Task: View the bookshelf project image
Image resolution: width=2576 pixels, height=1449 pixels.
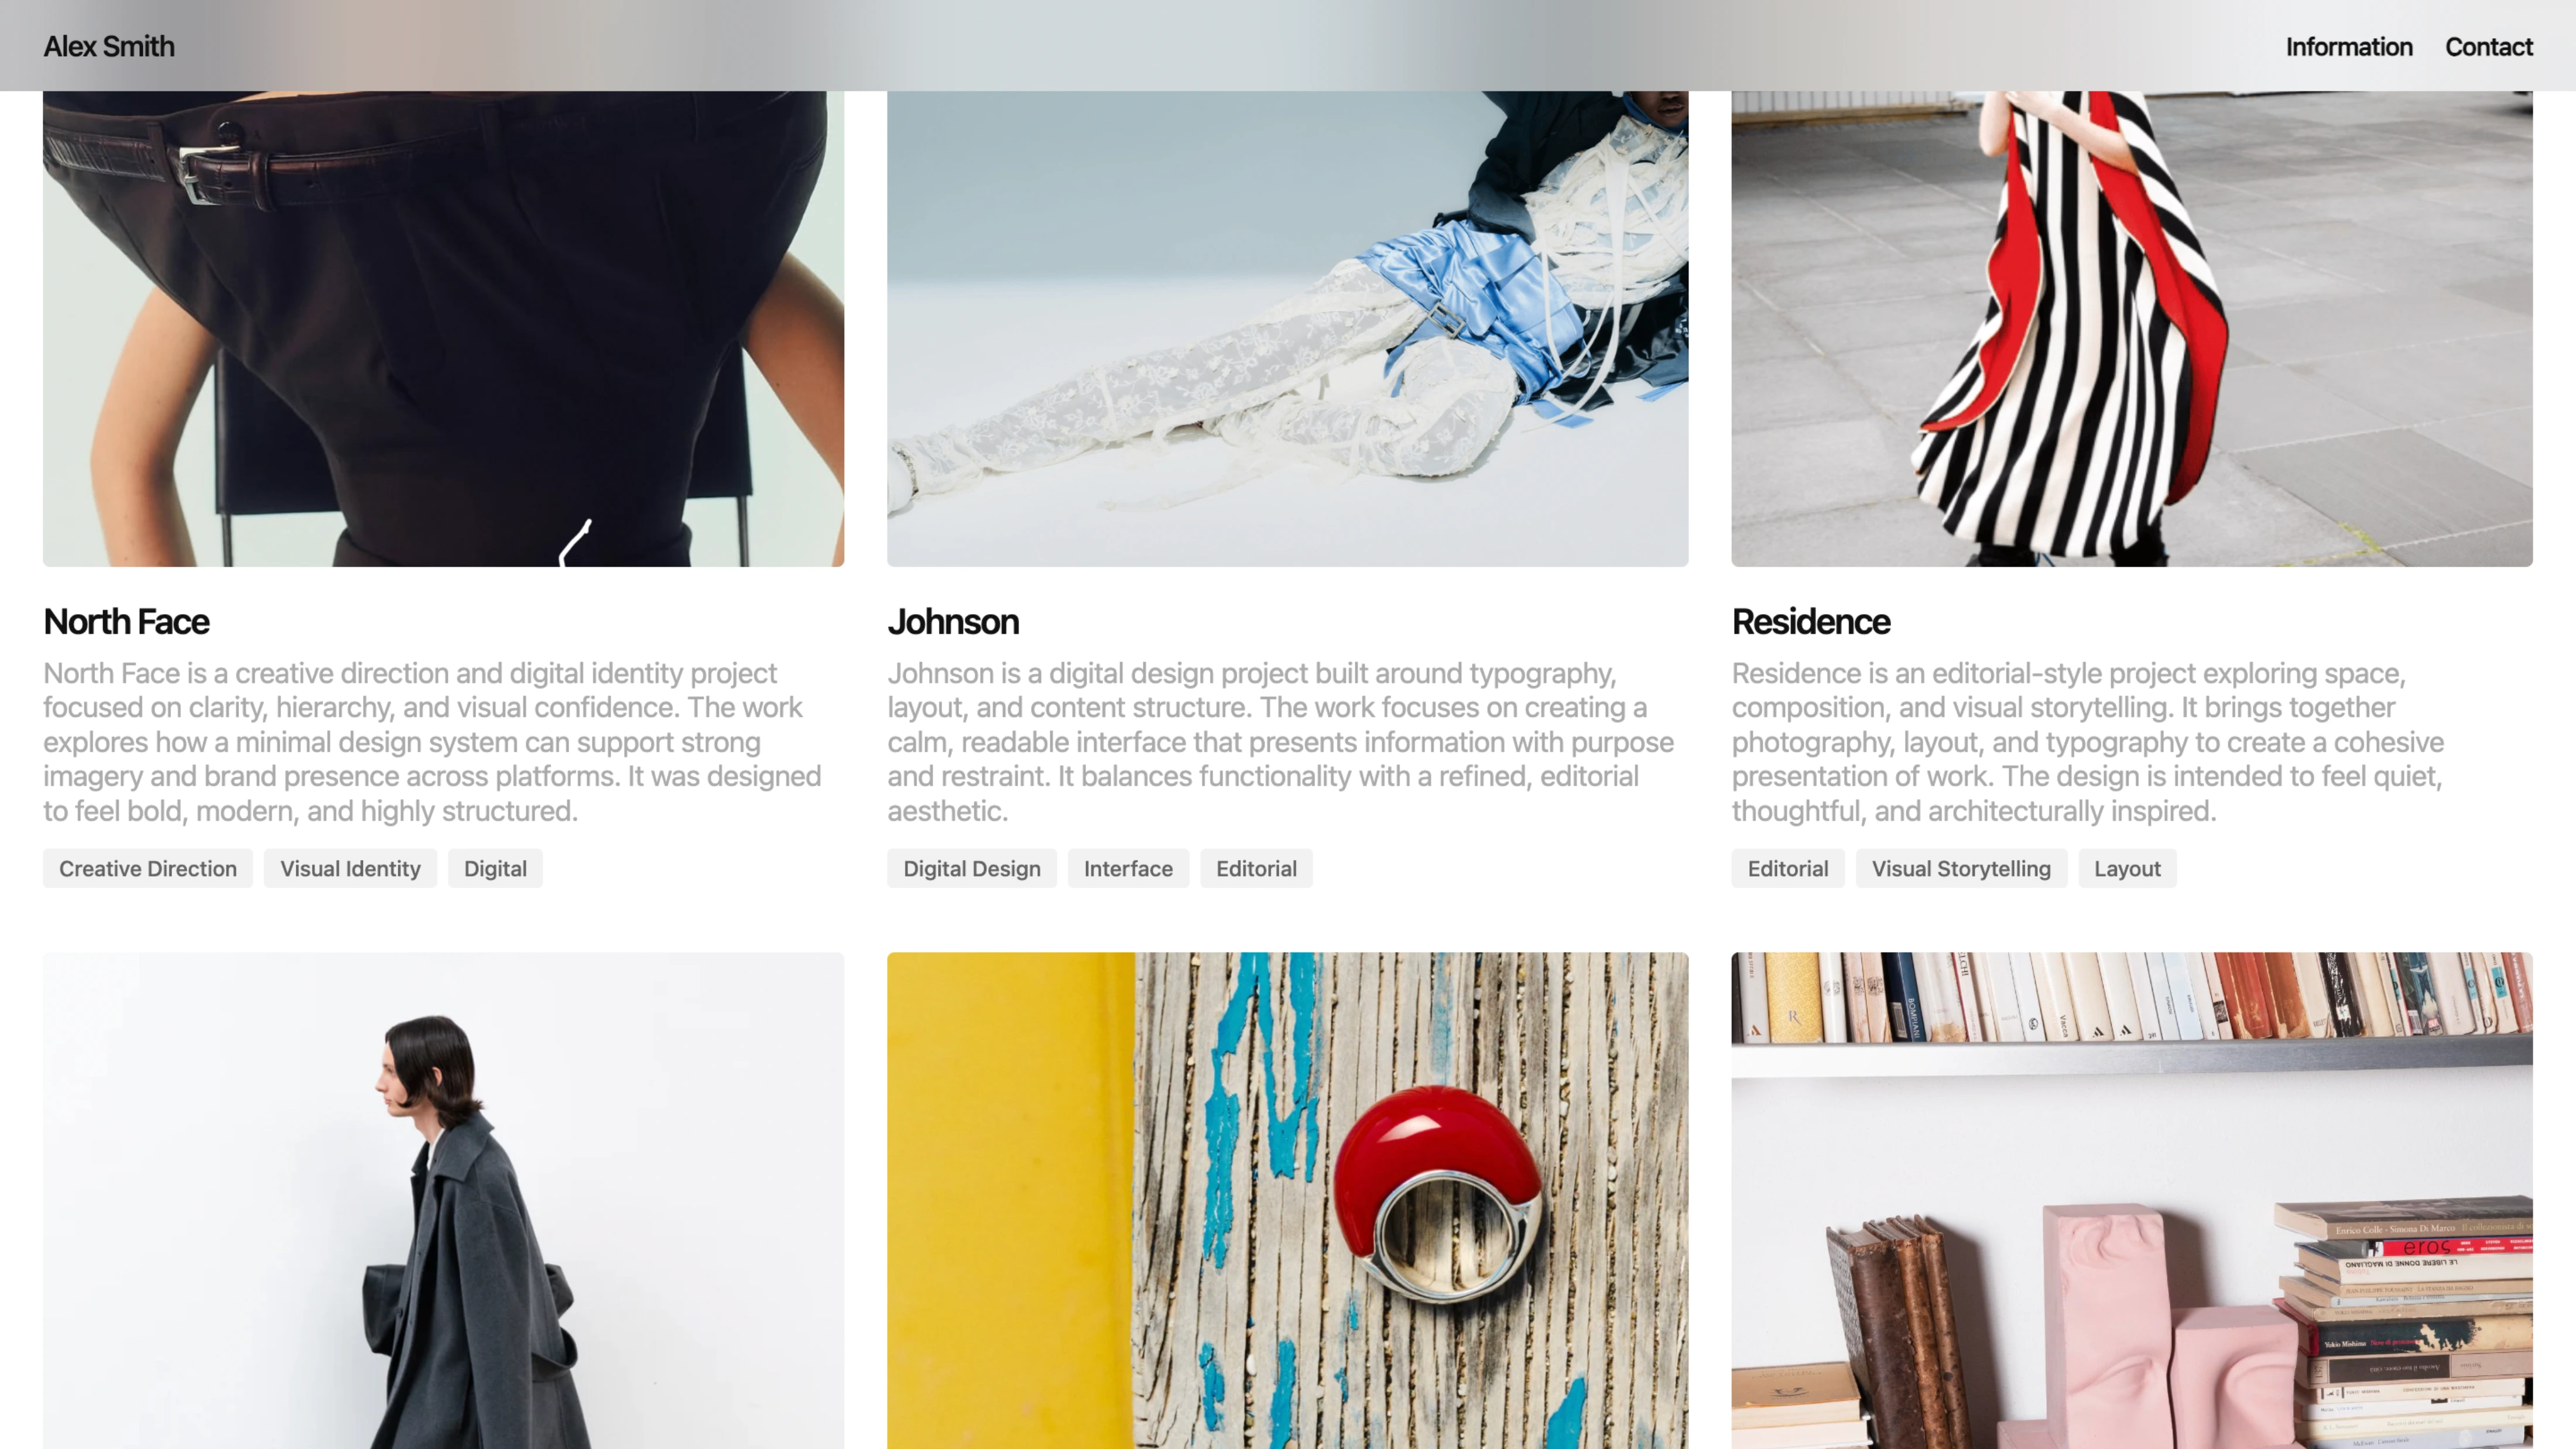Action: tap(2132, 1200)
